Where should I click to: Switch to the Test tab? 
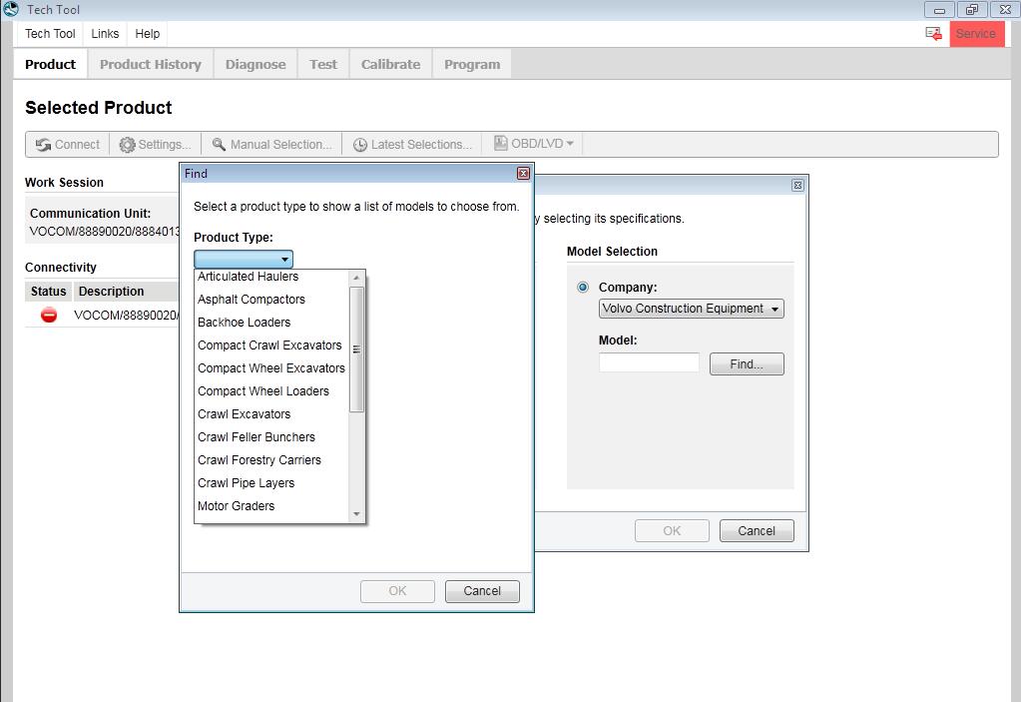(x=323, y=65)
